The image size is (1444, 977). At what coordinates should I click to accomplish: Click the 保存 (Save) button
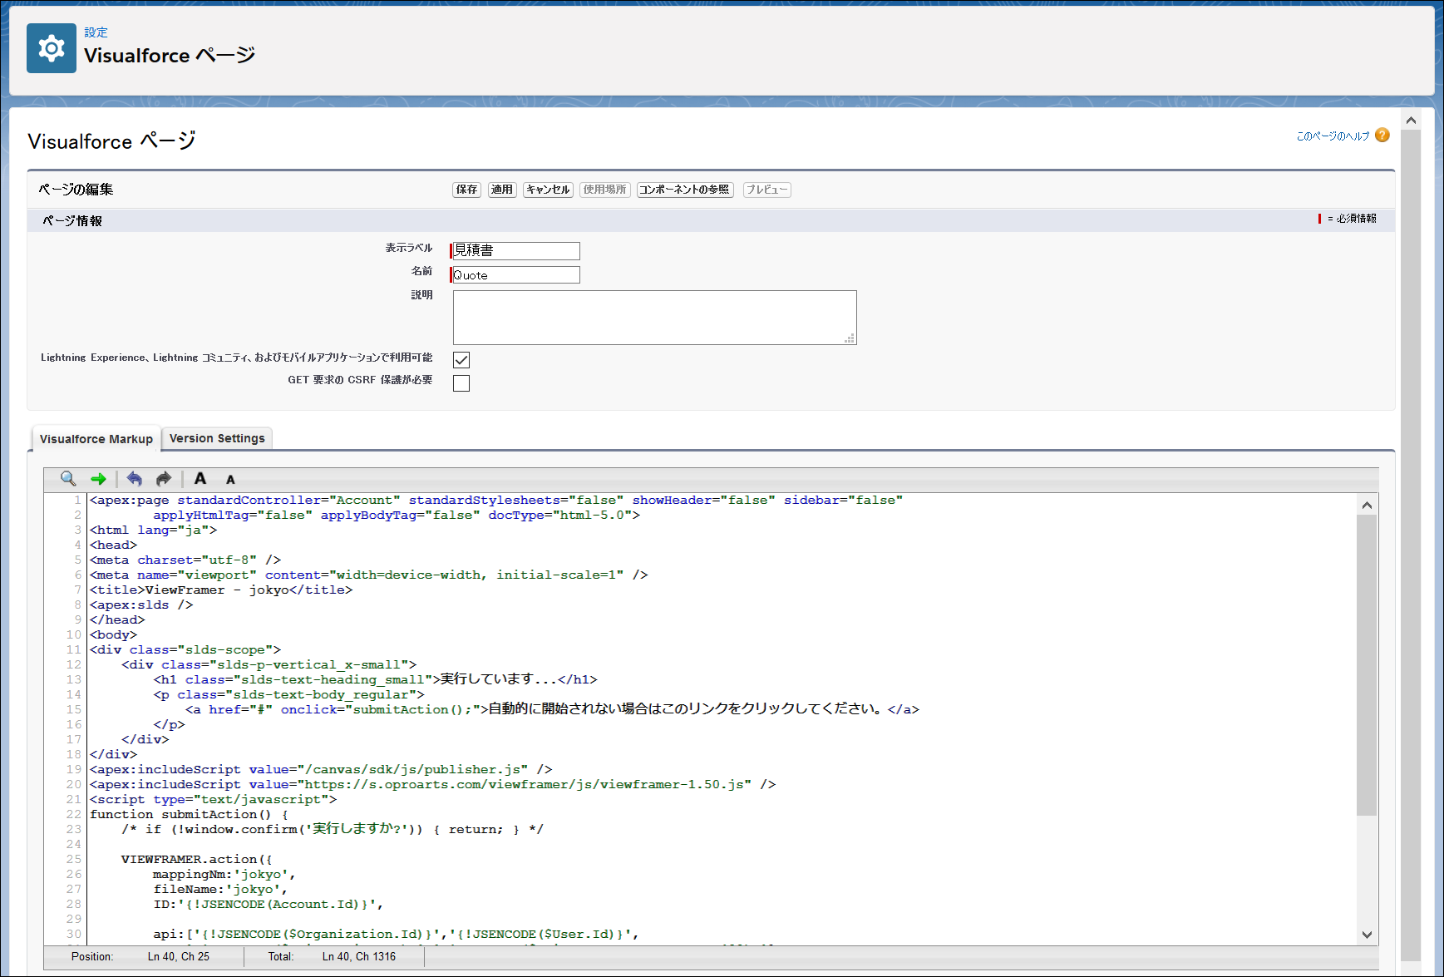coord(467,190)
